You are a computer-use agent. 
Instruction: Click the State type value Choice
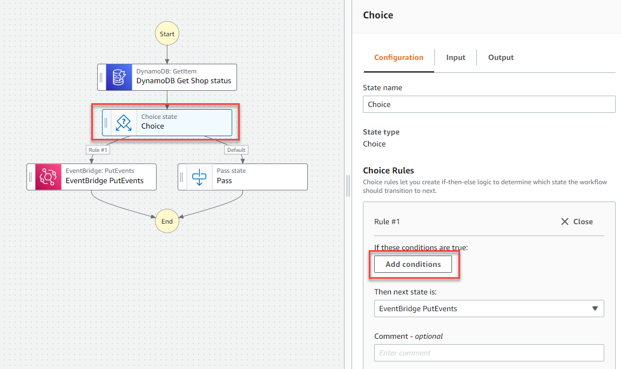point(374,144)
